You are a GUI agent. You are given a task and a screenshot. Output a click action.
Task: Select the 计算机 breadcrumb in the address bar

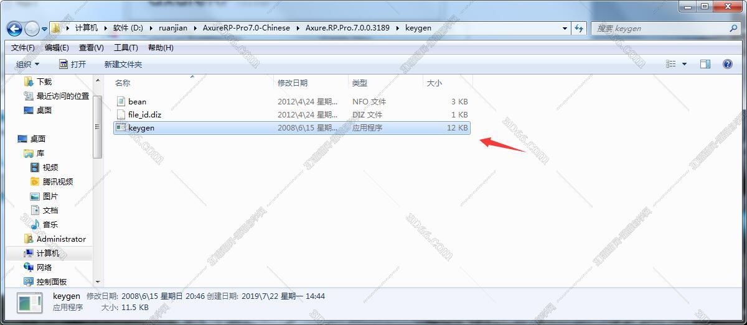(x=86, y=28)
